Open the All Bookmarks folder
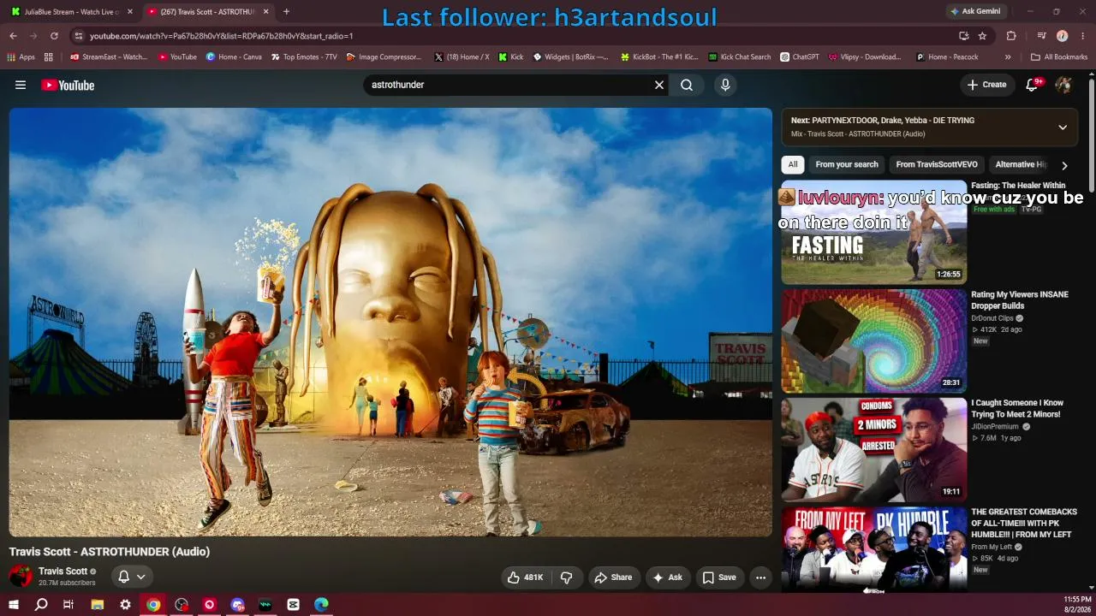Image resolution: width=1096 pixels, height=616 pixels. tap(1059, 57)
